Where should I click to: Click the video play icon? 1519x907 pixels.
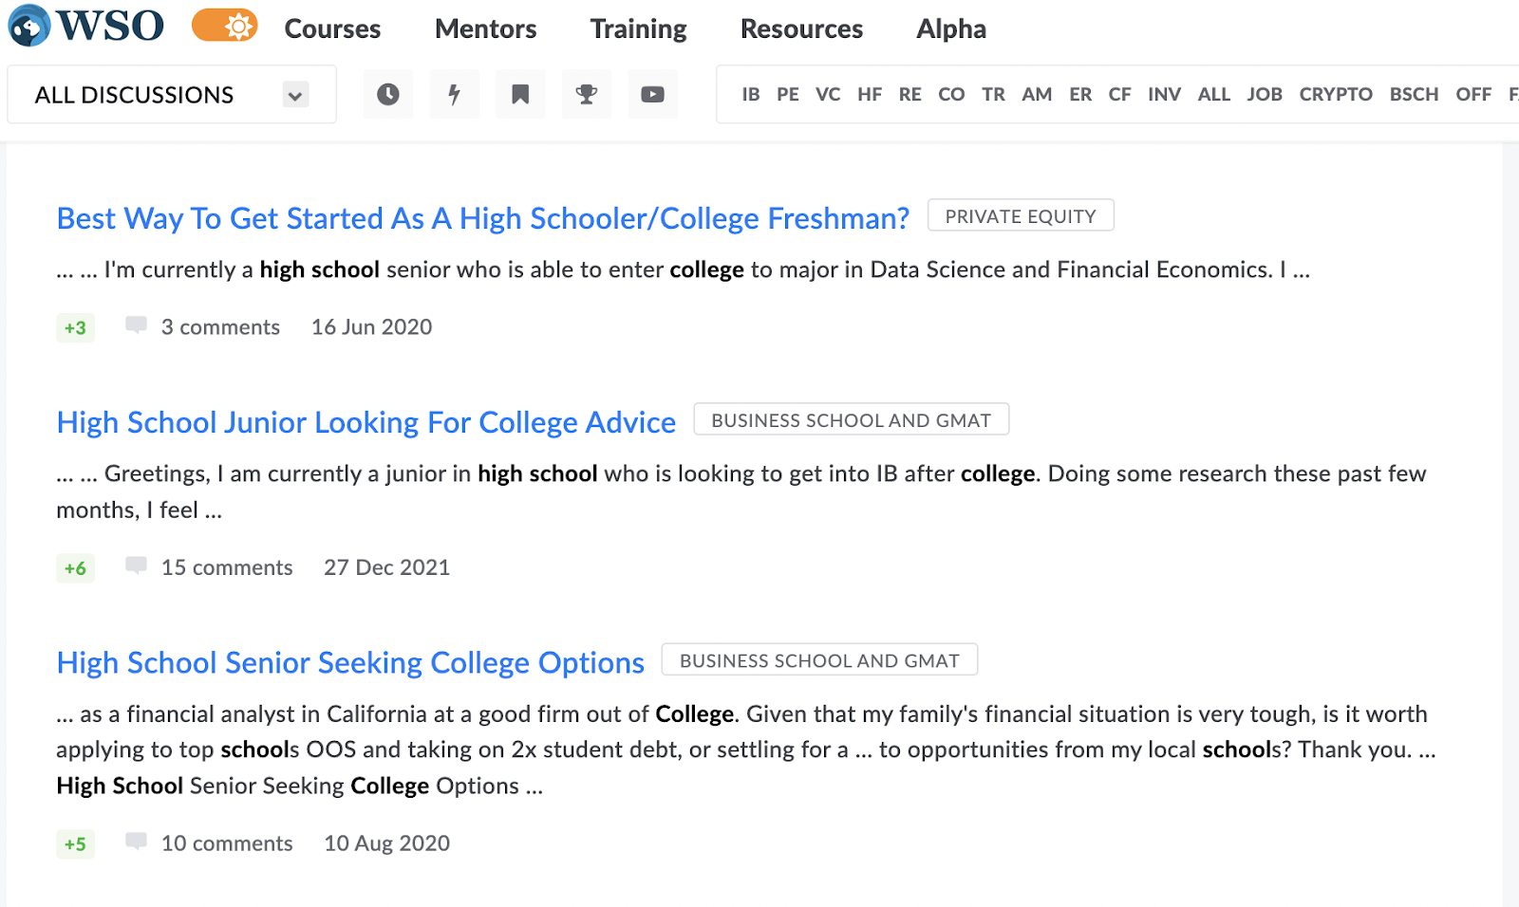[x=652, y=94]
